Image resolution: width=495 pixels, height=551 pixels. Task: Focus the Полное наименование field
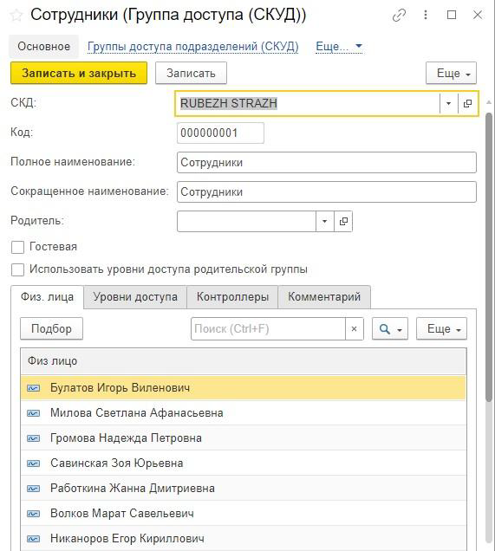[327, 162]
